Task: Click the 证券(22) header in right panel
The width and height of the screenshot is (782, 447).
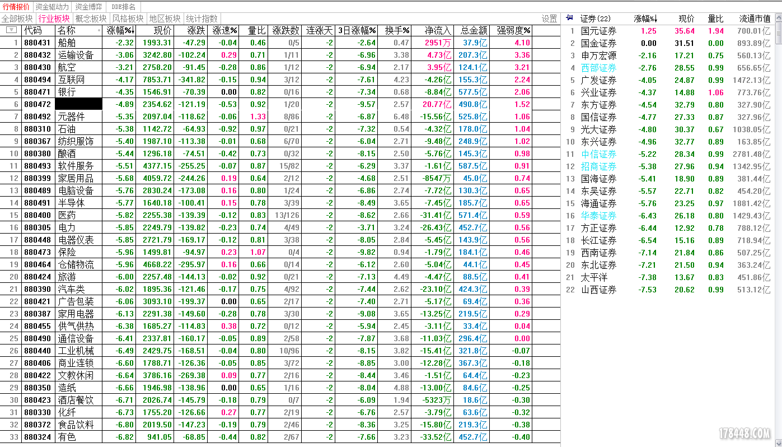Action: tap(596, 18)
